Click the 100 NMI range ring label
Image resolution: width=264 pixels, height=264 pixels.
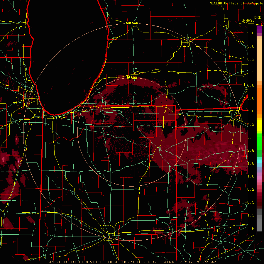tap(132, 23)
